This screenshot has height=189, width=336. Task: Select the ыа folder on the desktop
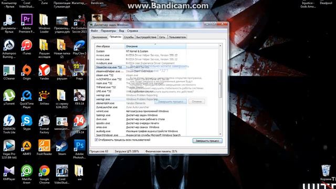[79, 173]
